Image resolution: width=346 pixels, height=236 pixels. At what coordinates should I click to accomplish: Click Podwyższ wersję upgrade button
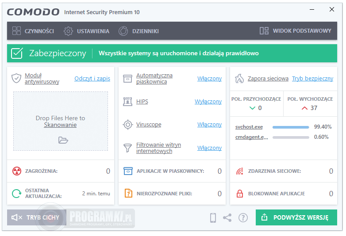296,217
